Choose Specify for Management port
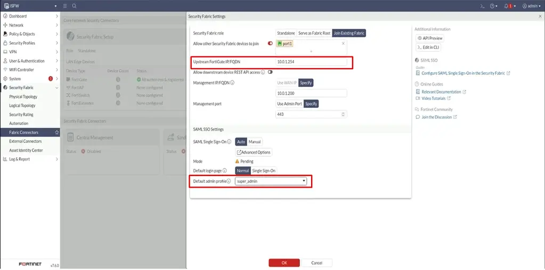This screenshot has height=270, width=545. 311,104
